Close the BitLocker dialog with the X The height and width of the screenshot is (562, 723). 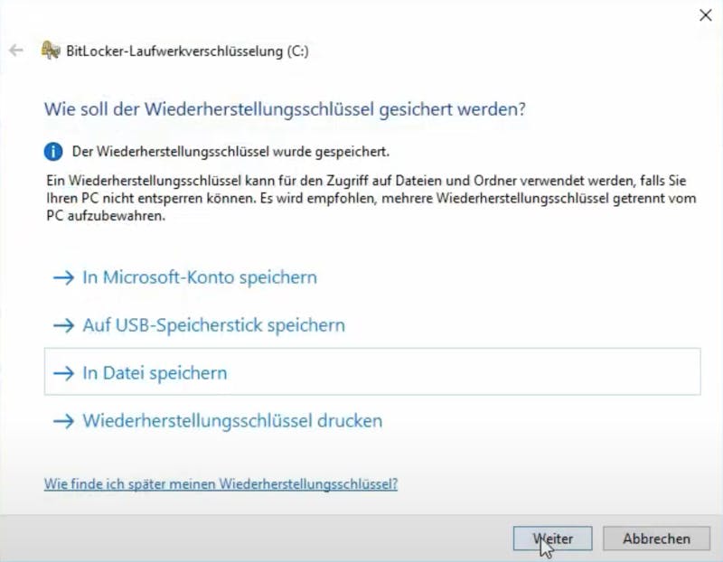pyautogui.click(x=706, y=15)
